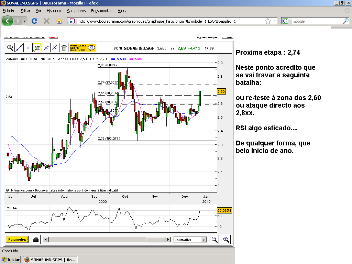Click the stop loading X icon
This screenshot has width=352, height=264.
point(47,21)
